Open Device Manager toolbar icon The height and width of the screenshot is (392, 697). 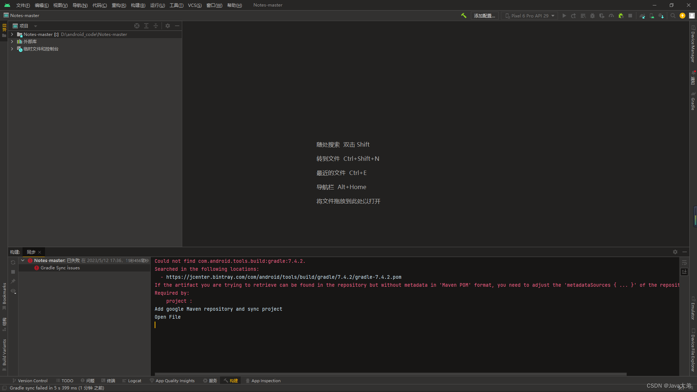[x=652, y=16]
